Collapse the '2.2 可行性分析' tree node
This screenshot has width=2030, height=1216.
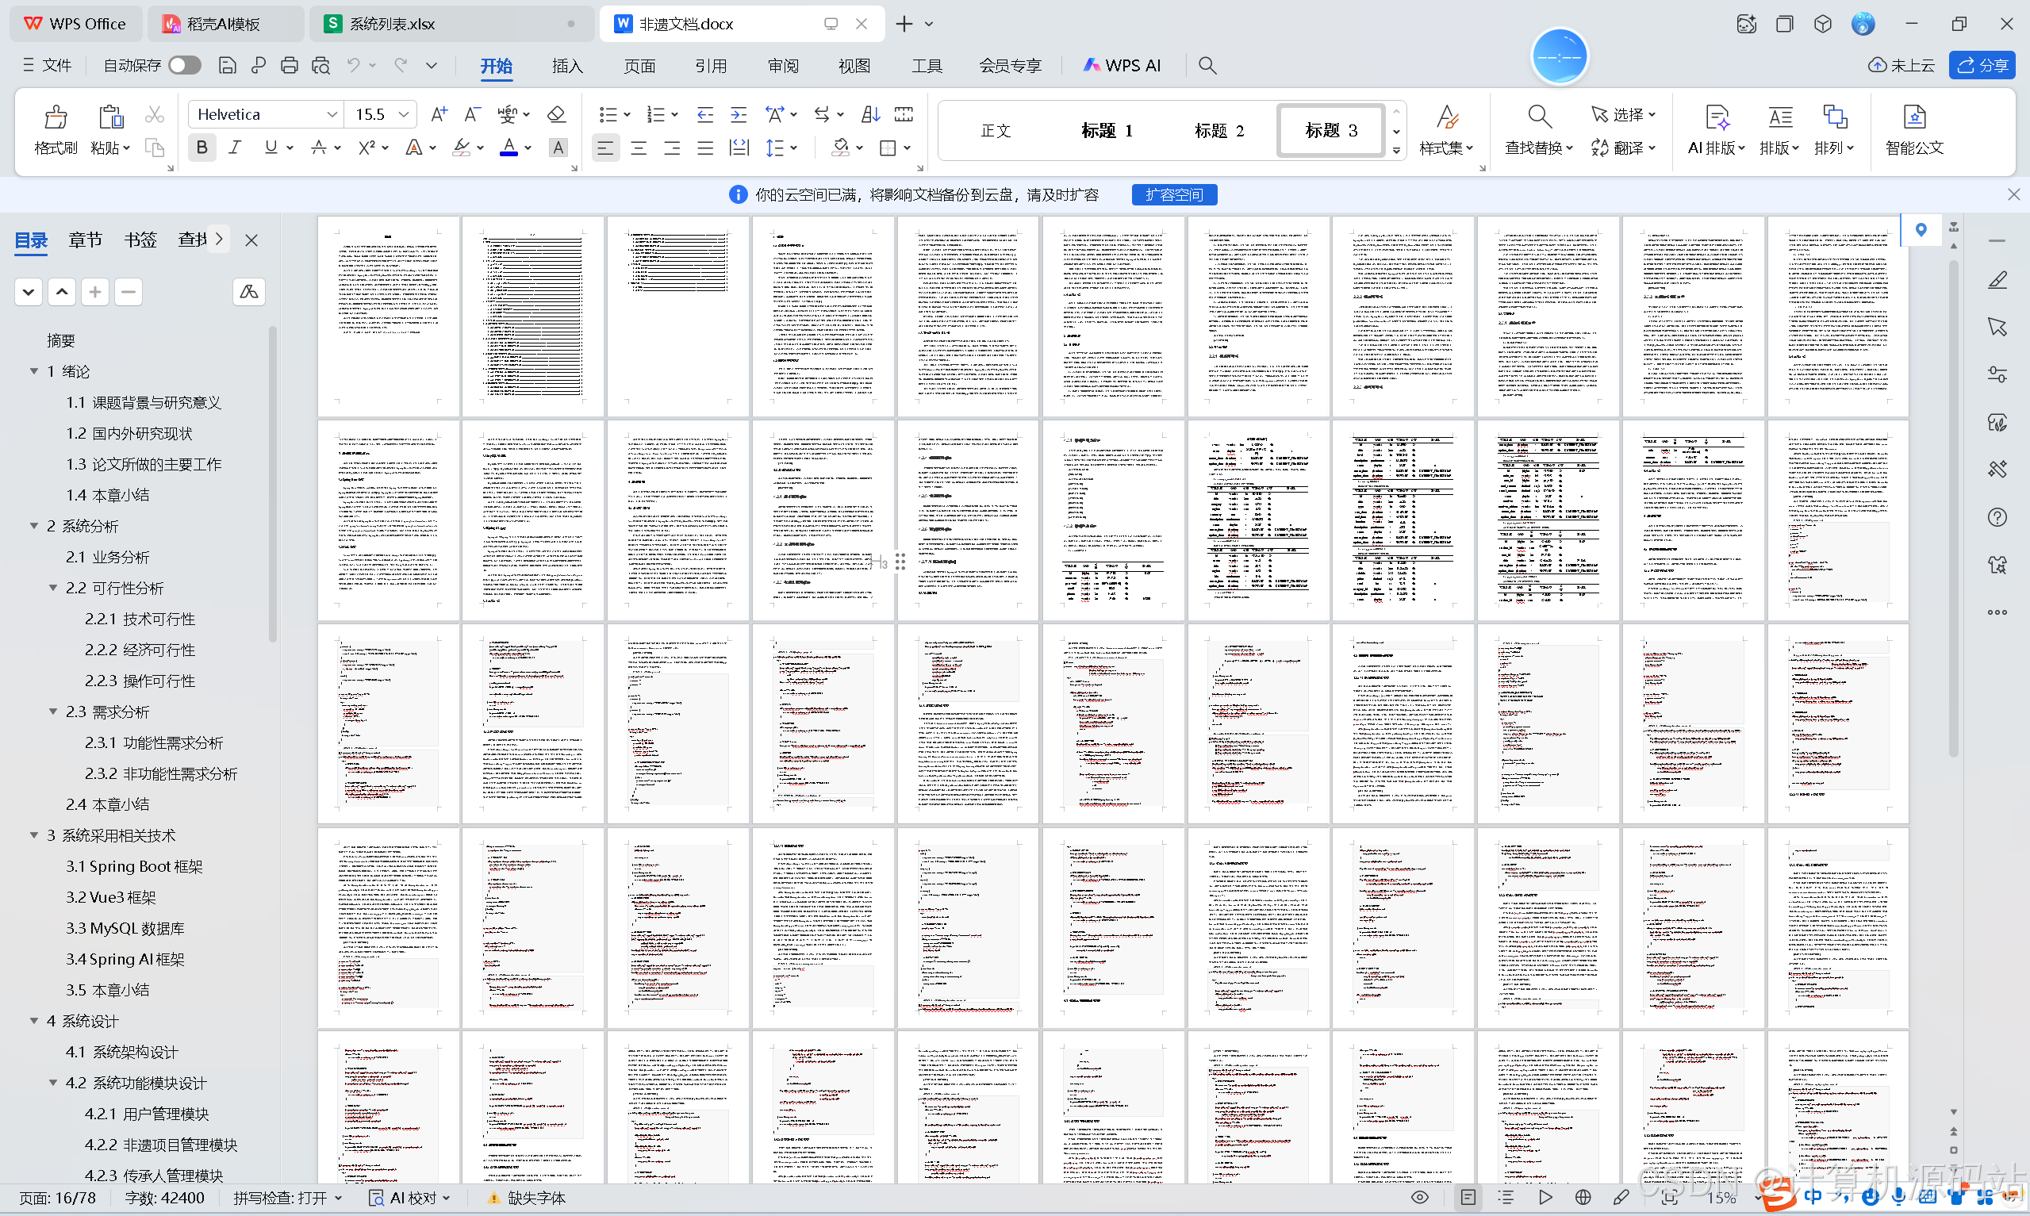tap(53, 589)
